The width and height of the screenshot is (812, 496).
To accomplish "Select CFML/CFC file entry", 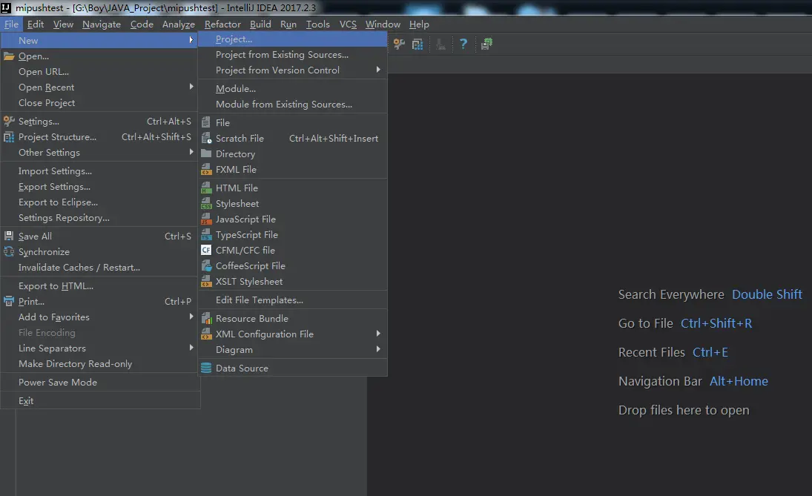I will pyautogui.click(x=293, y=250).
